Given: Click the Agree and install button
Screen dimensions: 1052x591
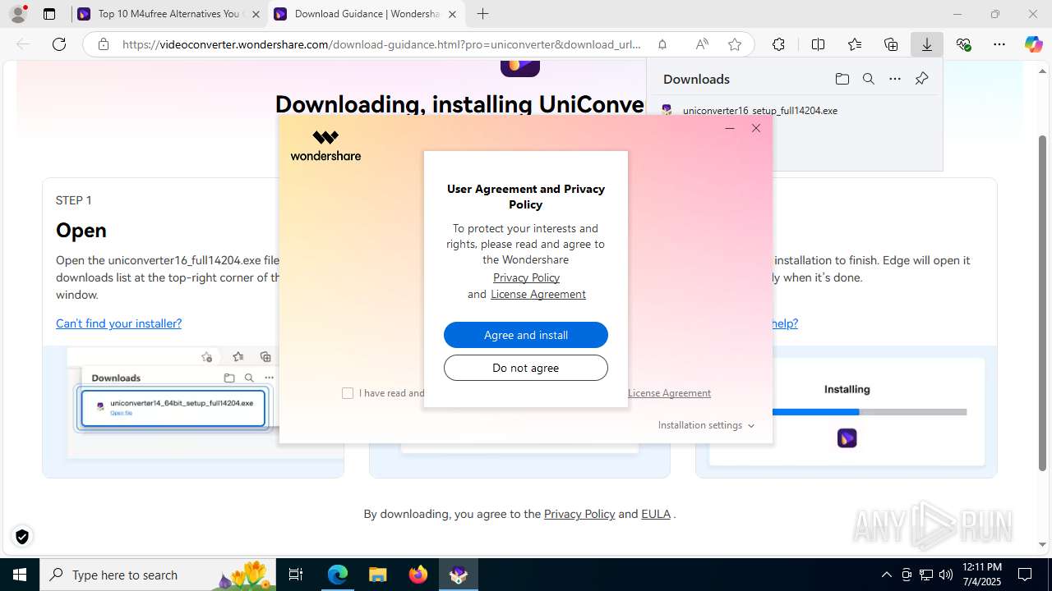Looking at the screenshot, I should [x=526, y=335].
